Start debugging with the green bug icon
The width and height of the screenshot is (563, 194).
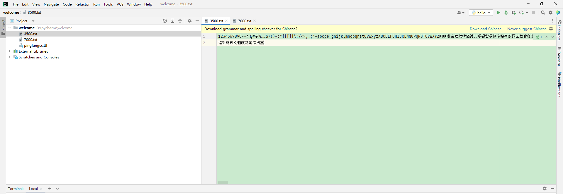tap(506, 13)
